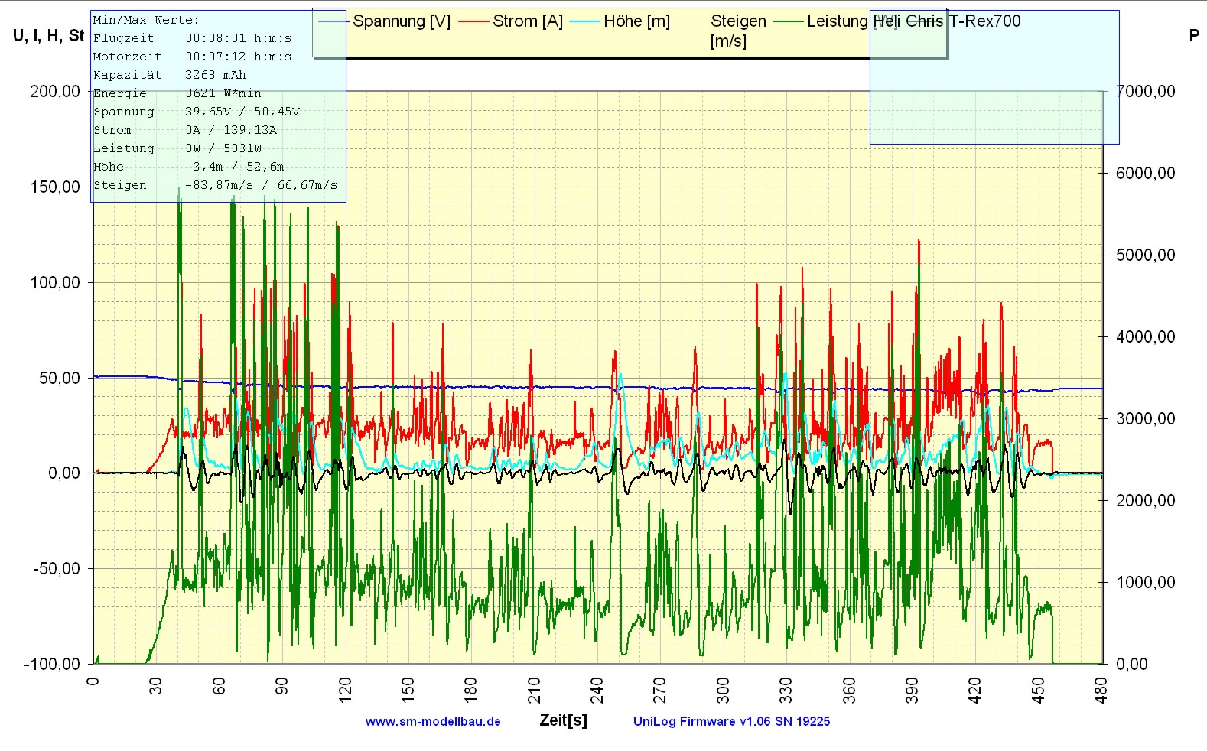
Task: Click the 30 tick on time axis
Action: point(156,686)
